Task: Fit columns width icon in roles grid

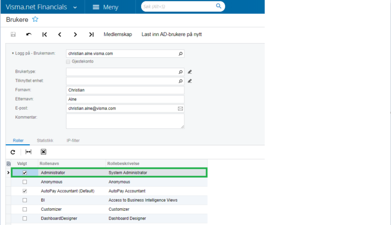Action: tap(28, 152)
